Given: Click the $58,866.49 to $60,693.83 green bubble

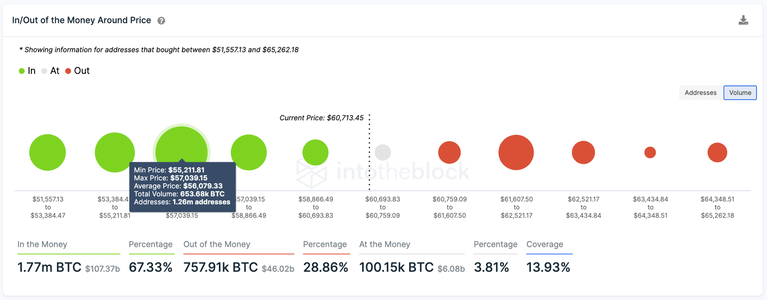Looking at the screenshot, I should click(316, 152).
